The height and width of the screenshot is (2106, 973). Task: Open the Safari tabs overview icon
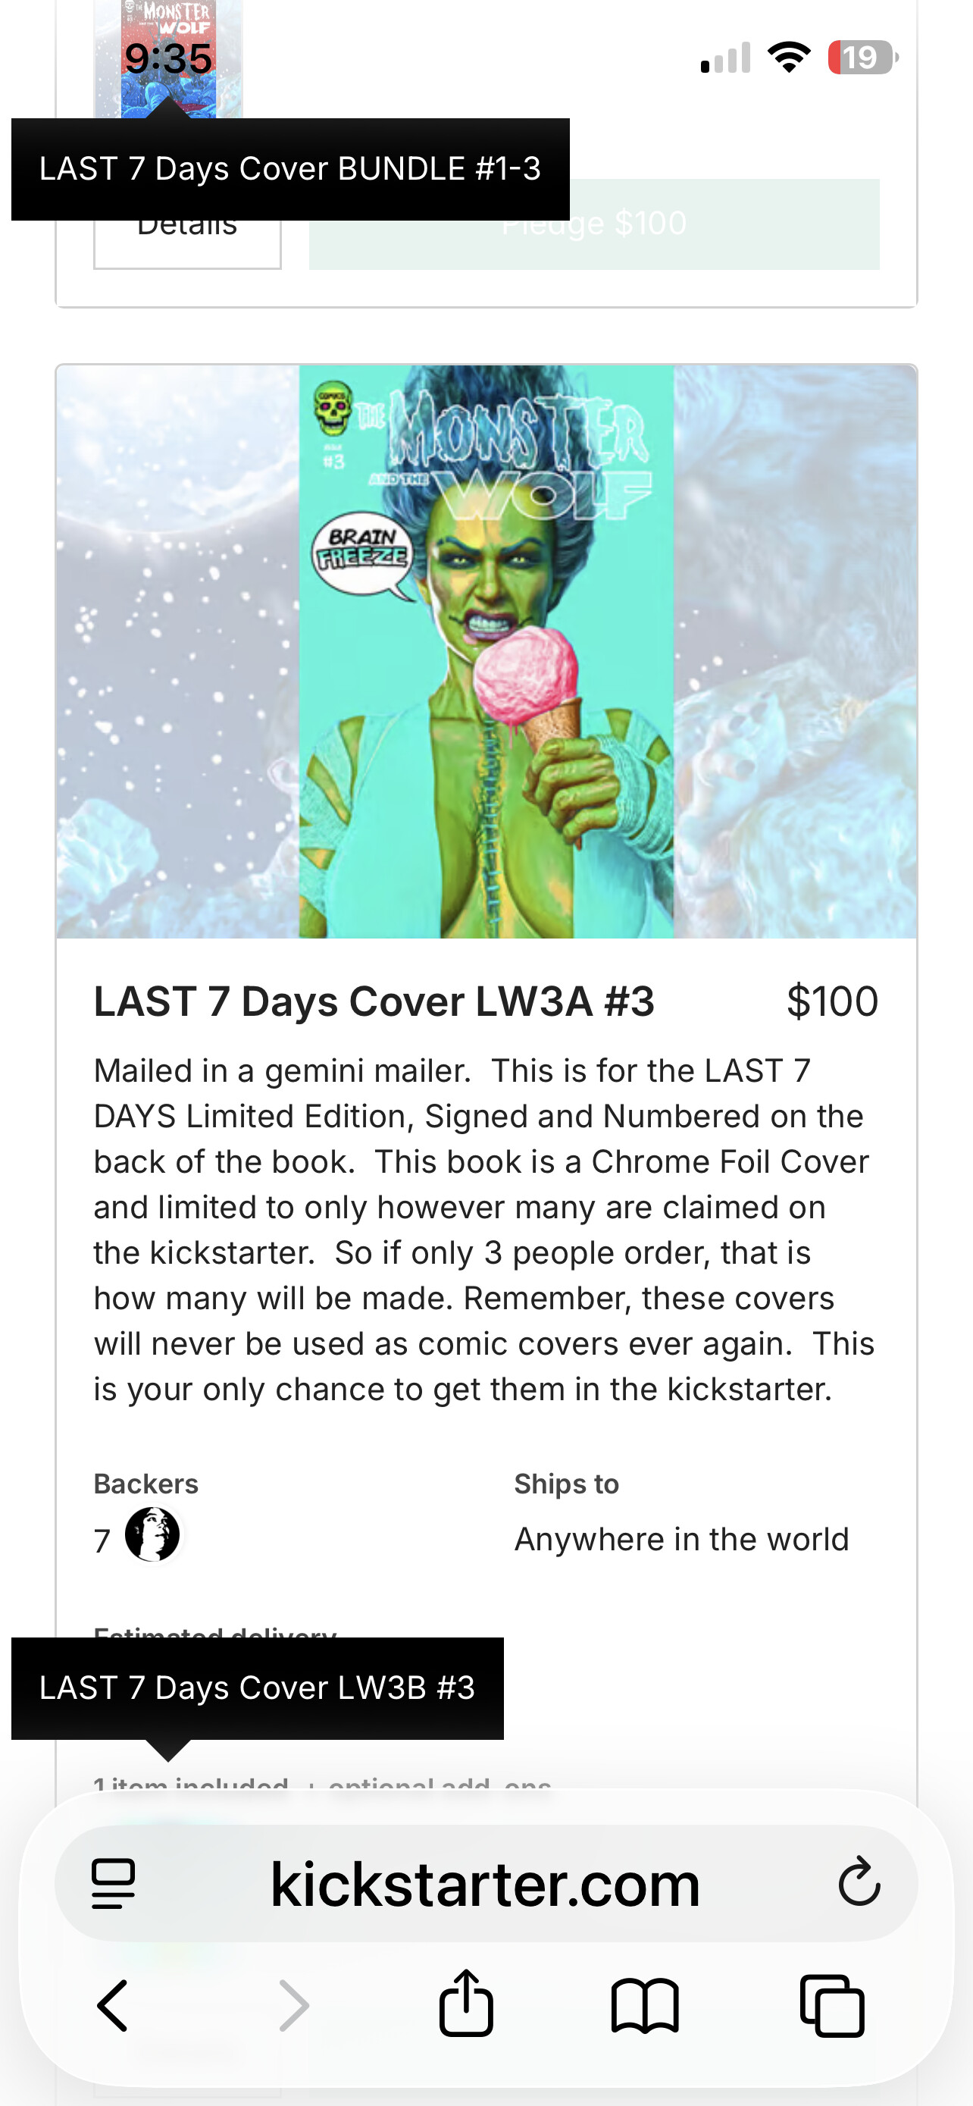pos(831,2005)
